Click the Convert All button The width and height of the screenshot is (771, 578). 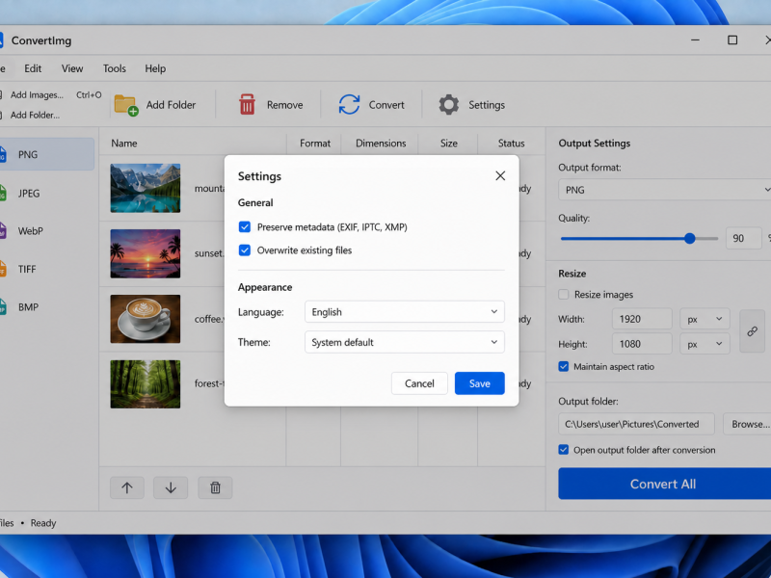664,484
